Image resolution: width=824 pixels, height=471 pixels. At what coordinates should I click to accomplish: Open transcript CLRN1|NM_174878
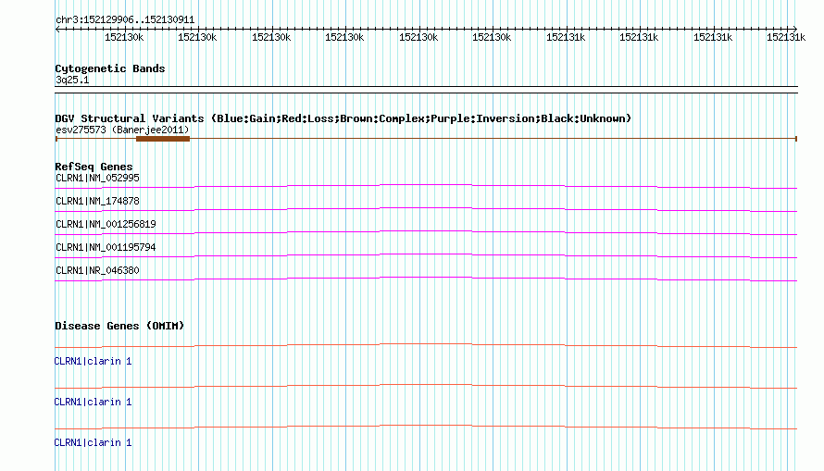tap(97, 201)
